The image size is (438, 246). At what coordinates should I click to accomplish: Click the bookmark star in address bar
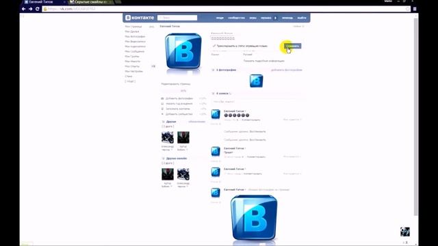(x=408, y=9)
